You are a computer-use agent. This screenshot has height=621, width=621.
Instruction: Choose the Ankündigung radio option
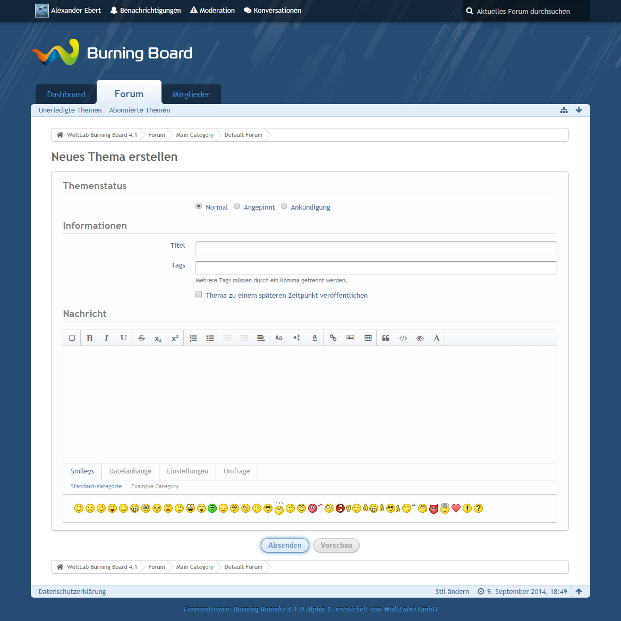point(284,206)
